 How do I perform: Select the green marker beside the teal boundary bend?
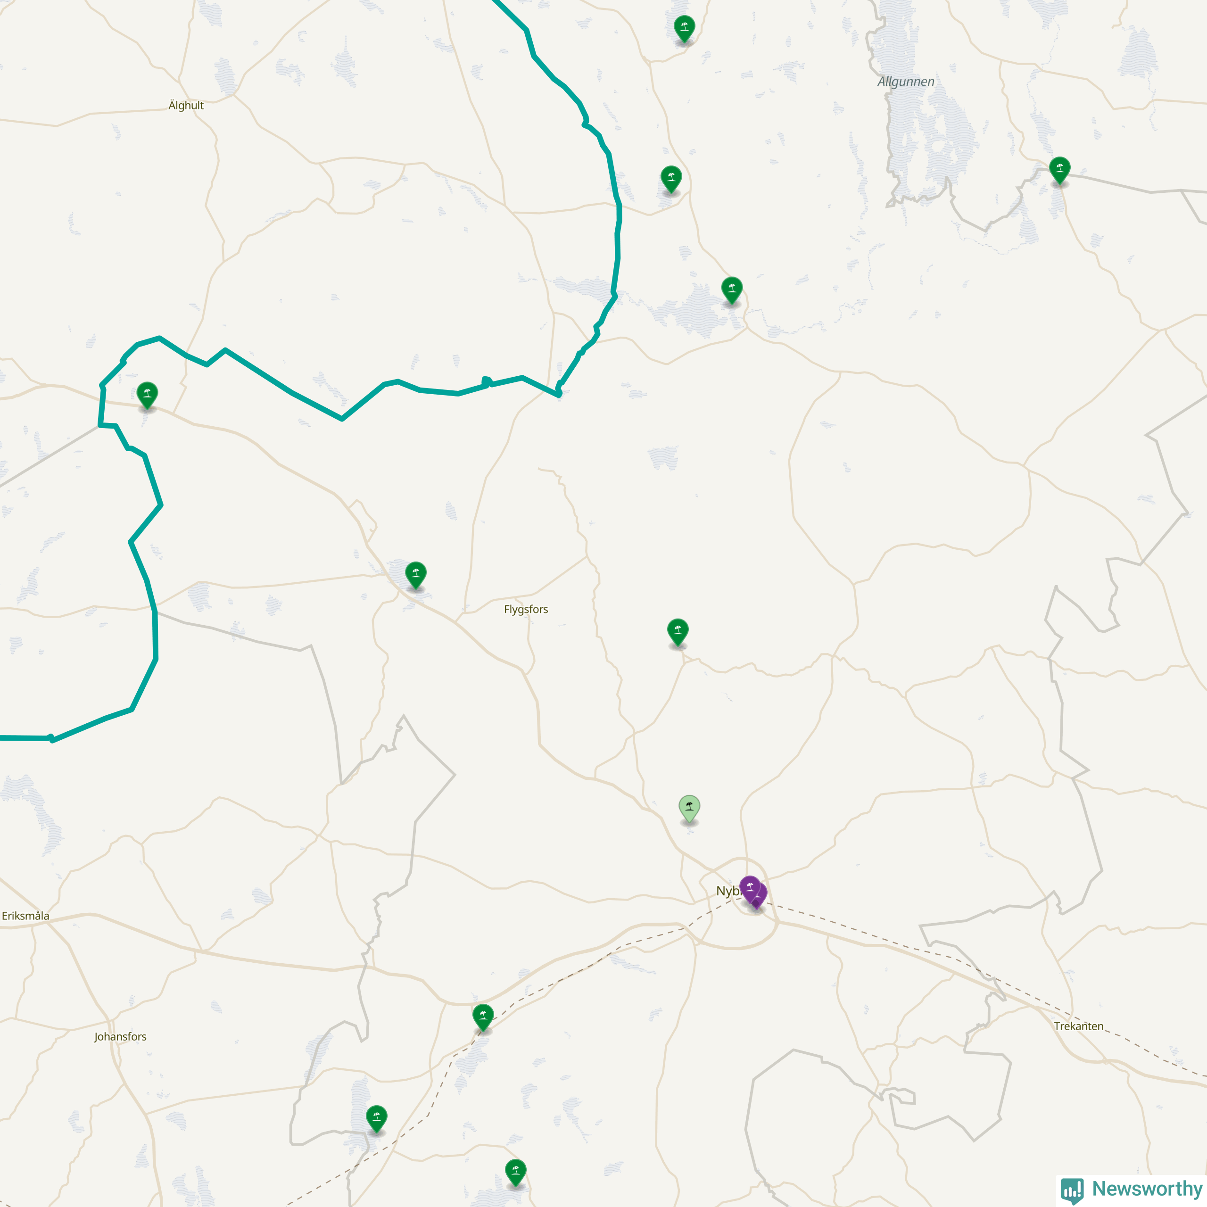click(x=671, y=179)
